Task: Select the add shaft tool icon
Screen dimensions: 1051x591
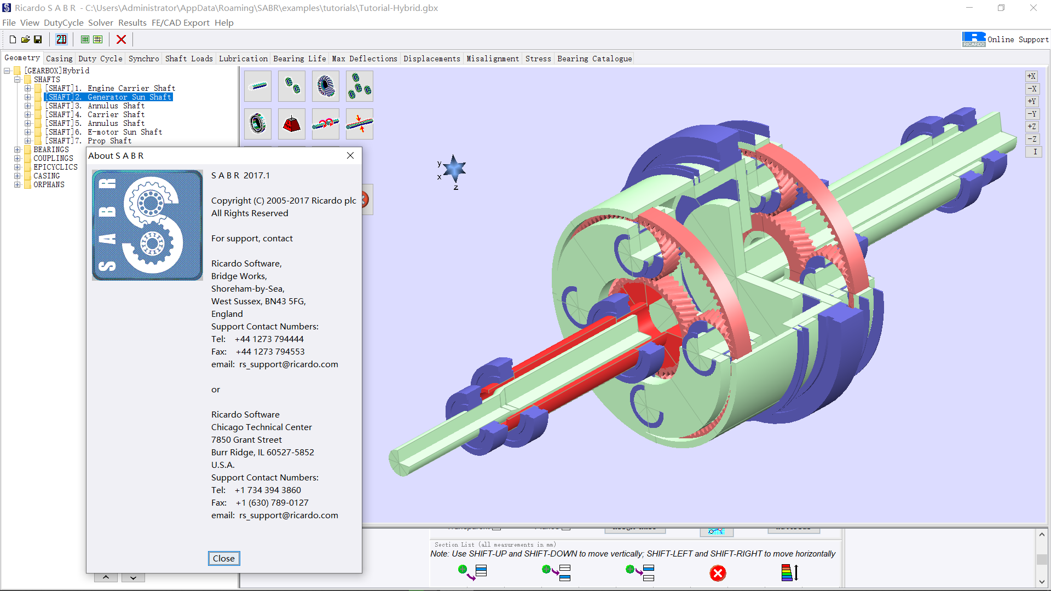Action: pos(258,86)
